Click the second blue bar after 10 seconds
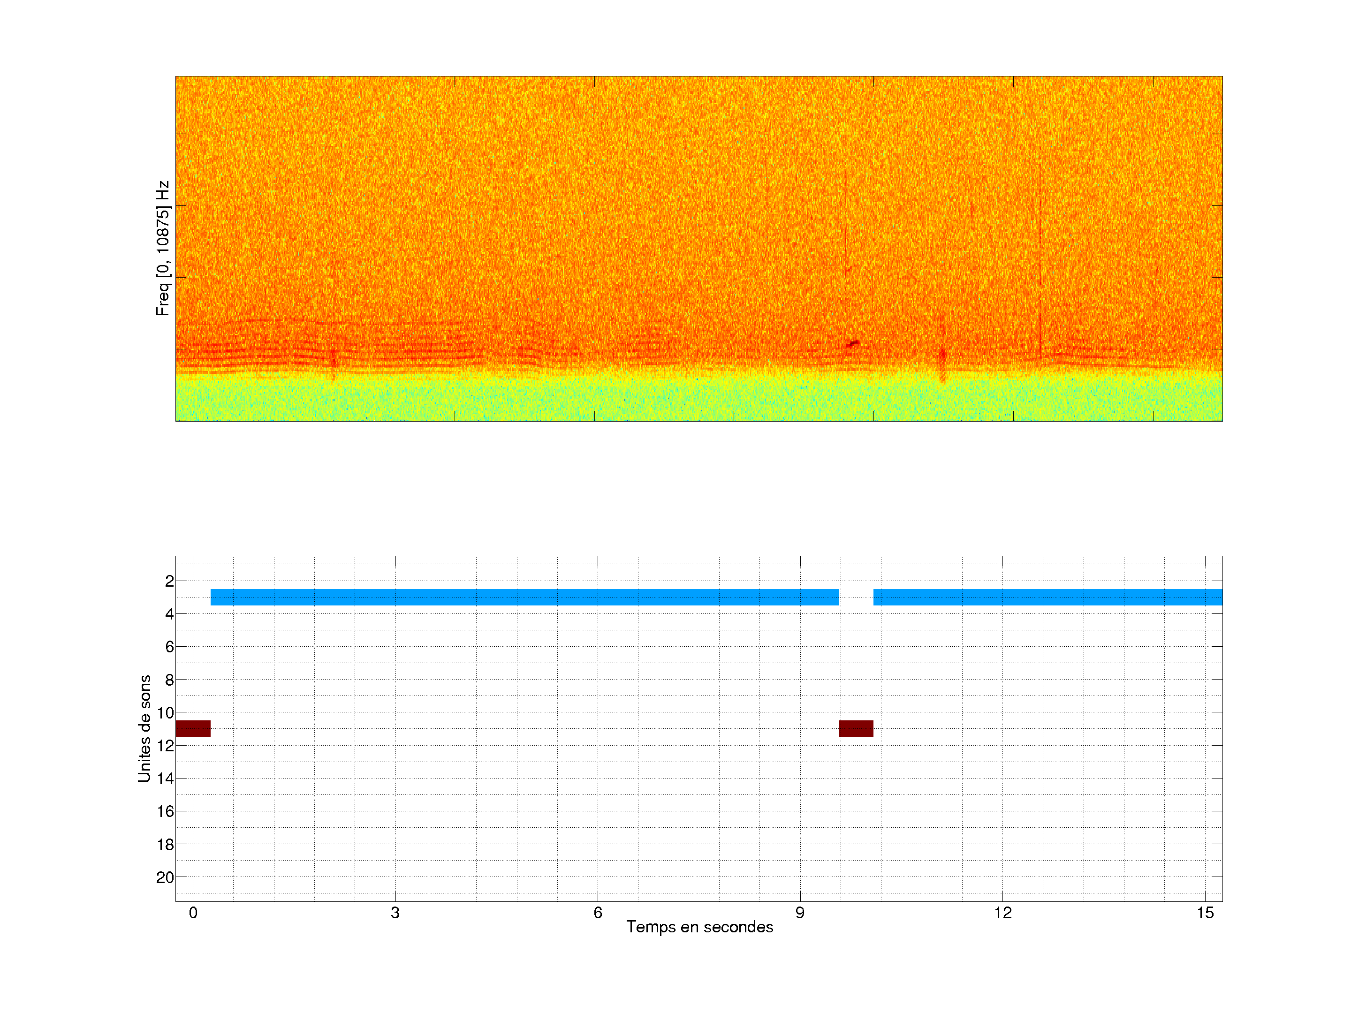1351x1013 pixels. click(1047, 597)
